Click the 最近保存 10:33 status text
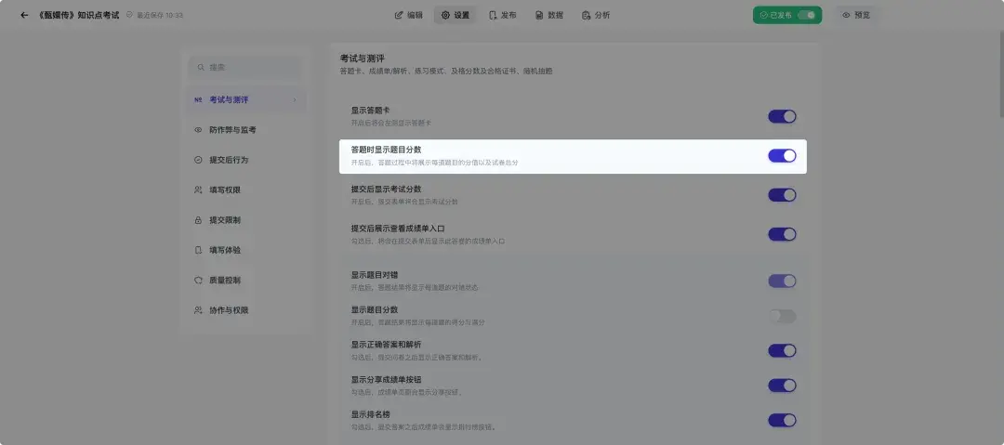Screen dimensions: 1004x445 click(160, 15)
